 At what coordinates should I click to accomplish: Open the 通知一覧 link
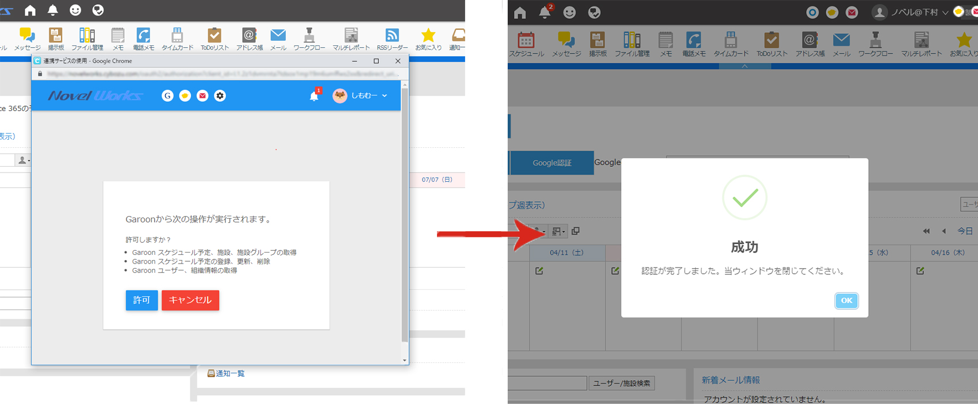pos(226,373)
